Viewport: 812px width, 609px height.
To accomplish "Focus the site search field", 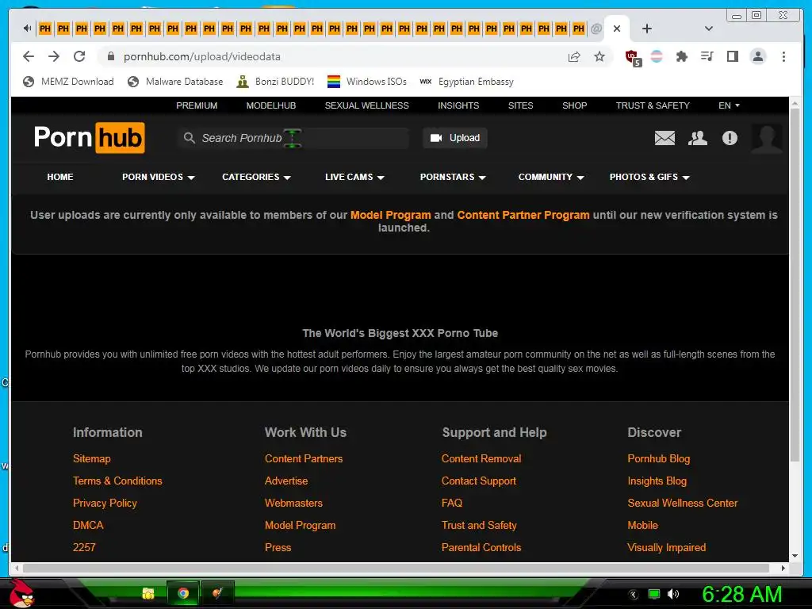I will pyautogui.click(x=293, y=138).
